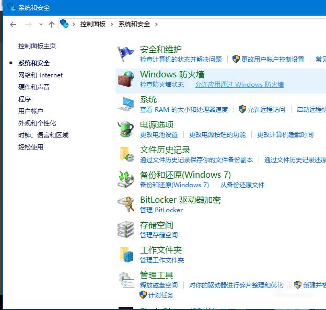Open the Security and Maintenance flag icon

click(x=125, y=54)
